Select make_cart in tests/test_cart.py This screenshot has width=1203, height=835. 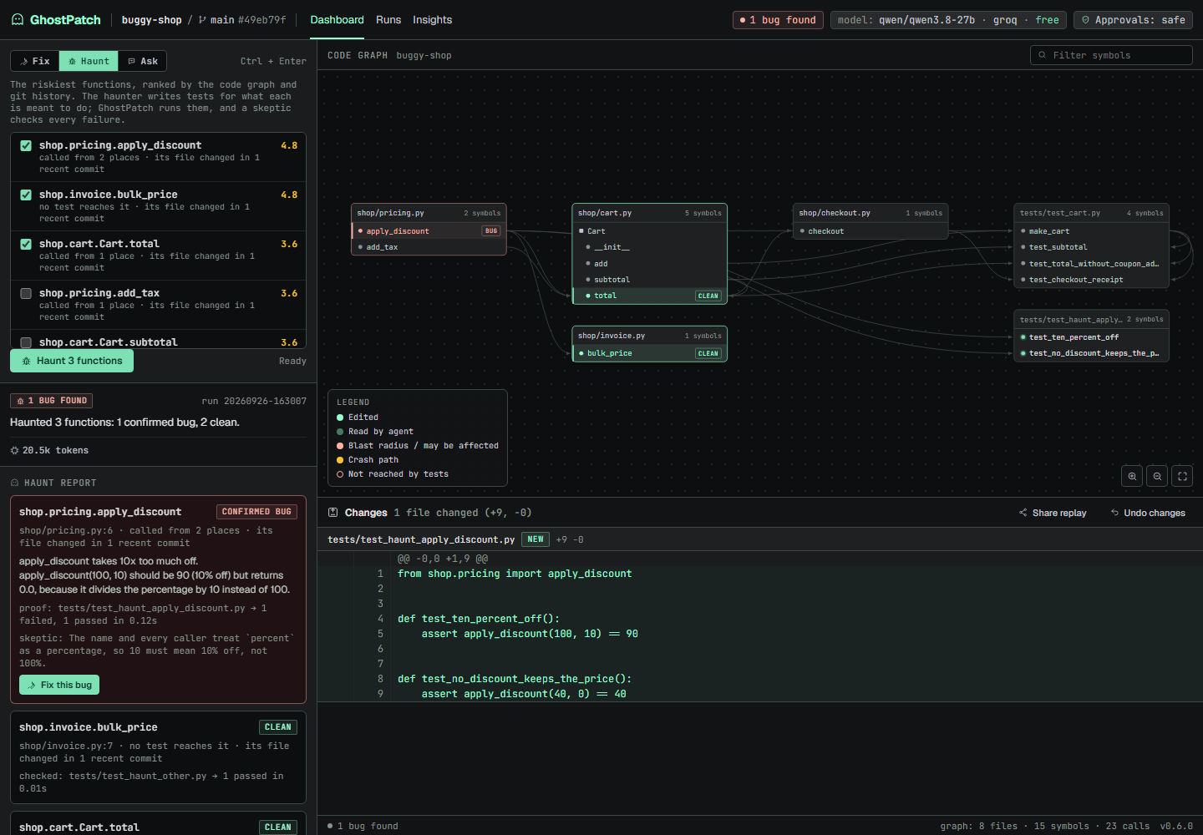[x=1091, y=231]
